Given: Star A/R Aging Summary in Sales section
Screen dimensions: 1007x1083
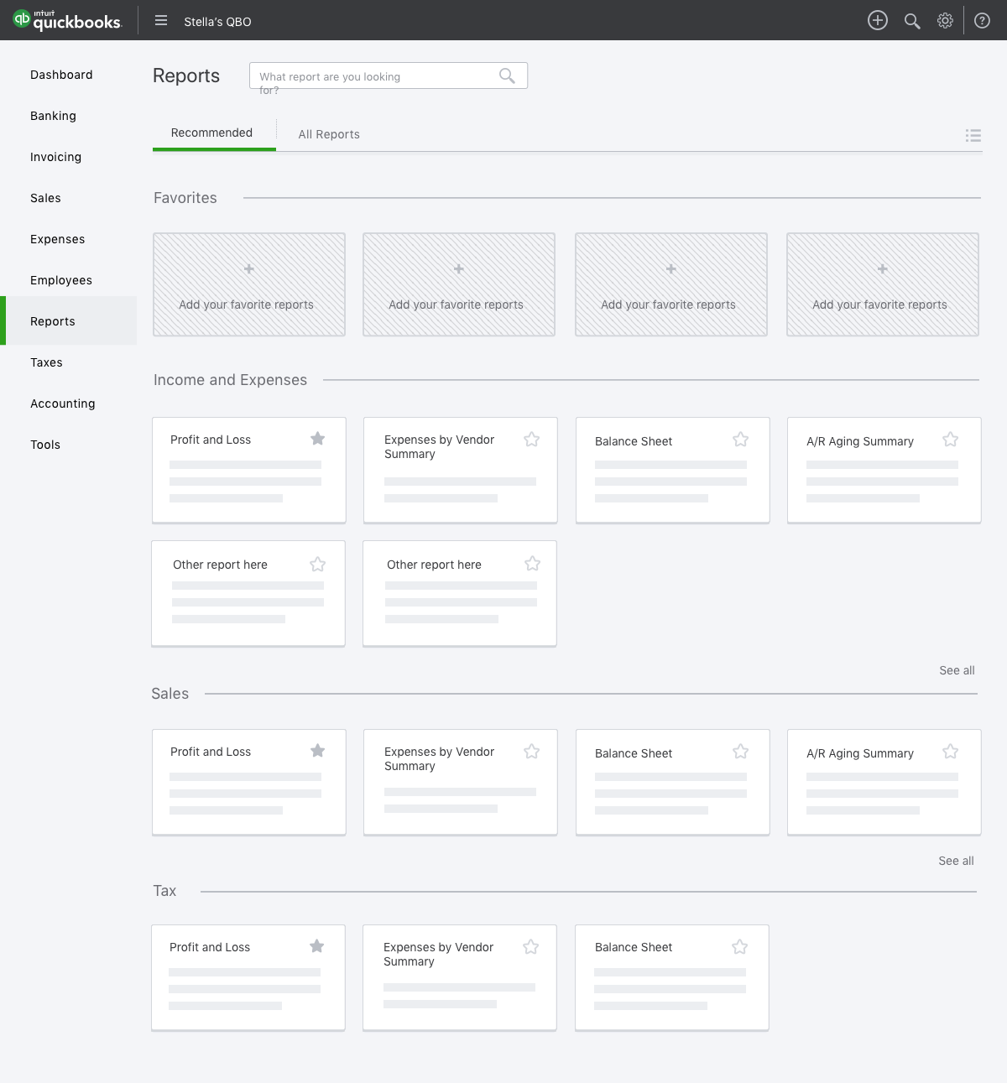Looking at the screenshot, I should click(x=950, y=752).
